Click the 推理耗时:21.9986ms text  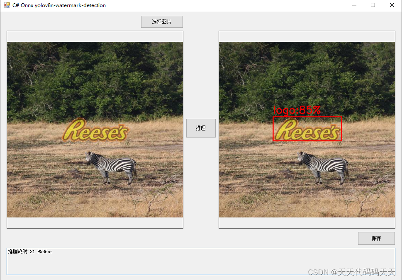pyautogui.click(x=30, y=251)
